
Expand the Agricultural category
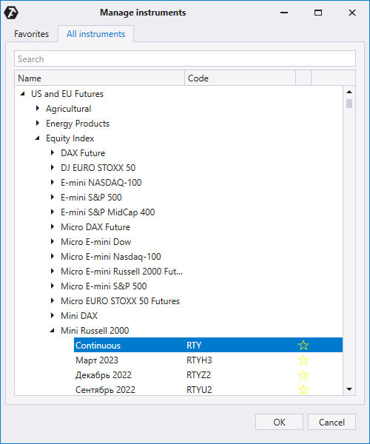pyautogui.click(x=37, y=109)
